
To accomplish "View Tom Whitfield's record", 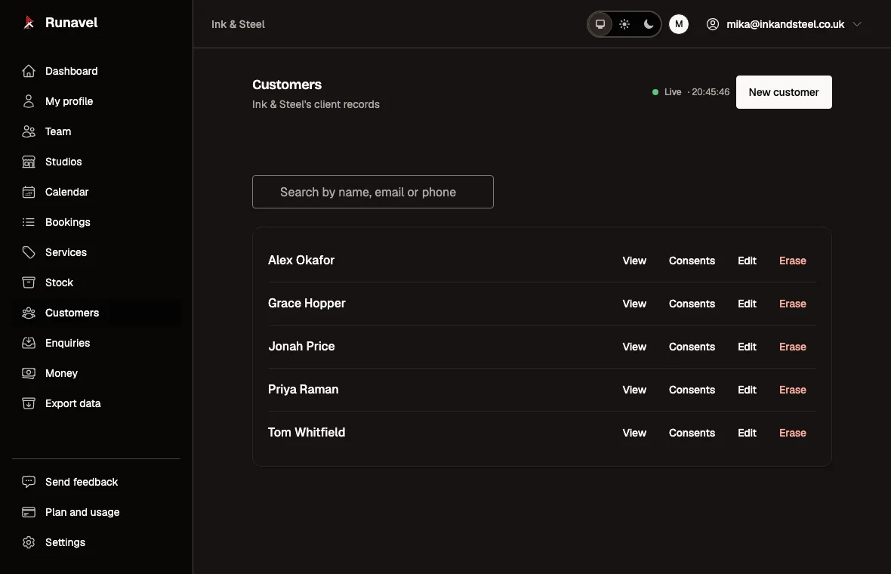I will [634, 433].
